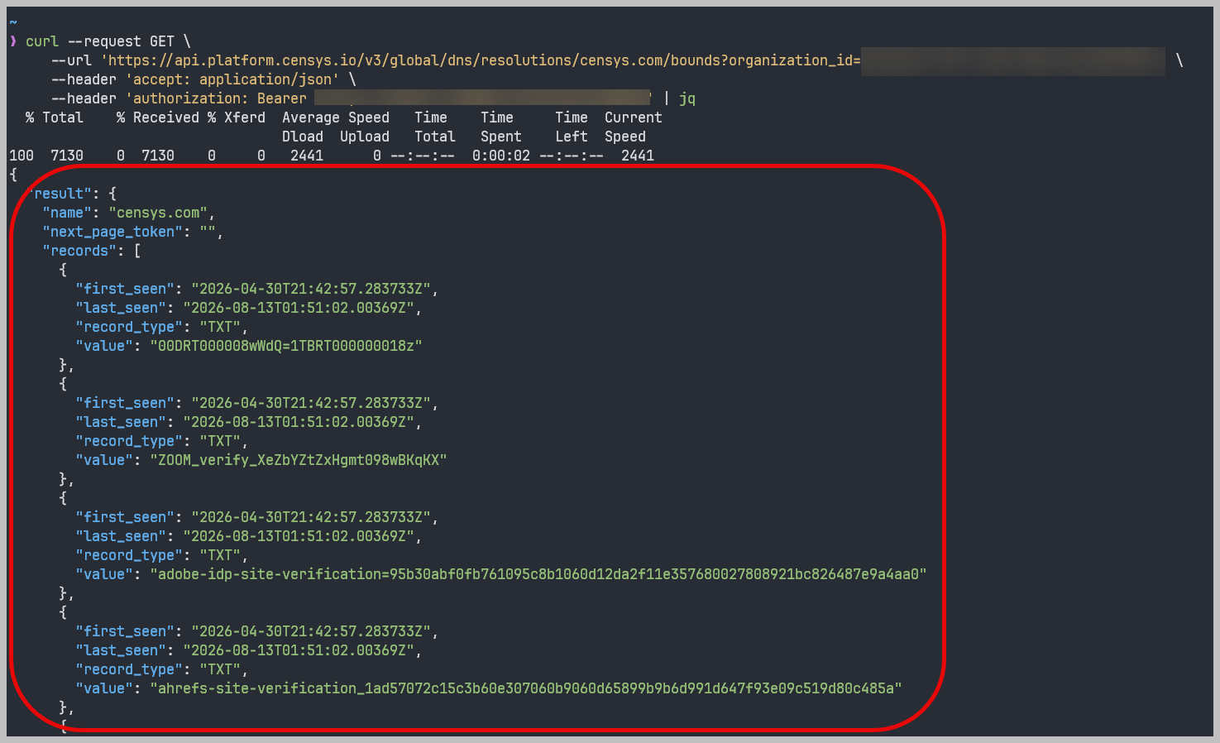Click the 2441 value under Current Speed
Viewport: 1220px width, 743px height.
[638, 156]
